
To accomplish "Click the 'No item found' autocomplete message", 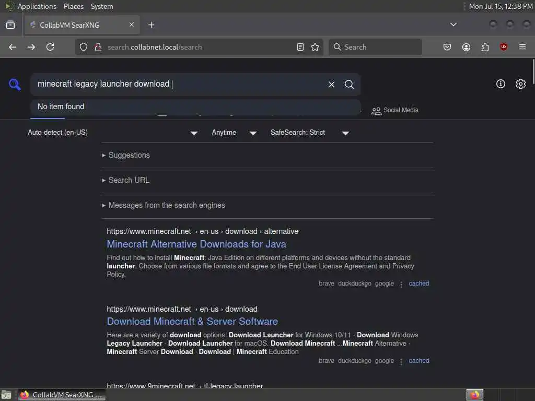I will point(61,107).
